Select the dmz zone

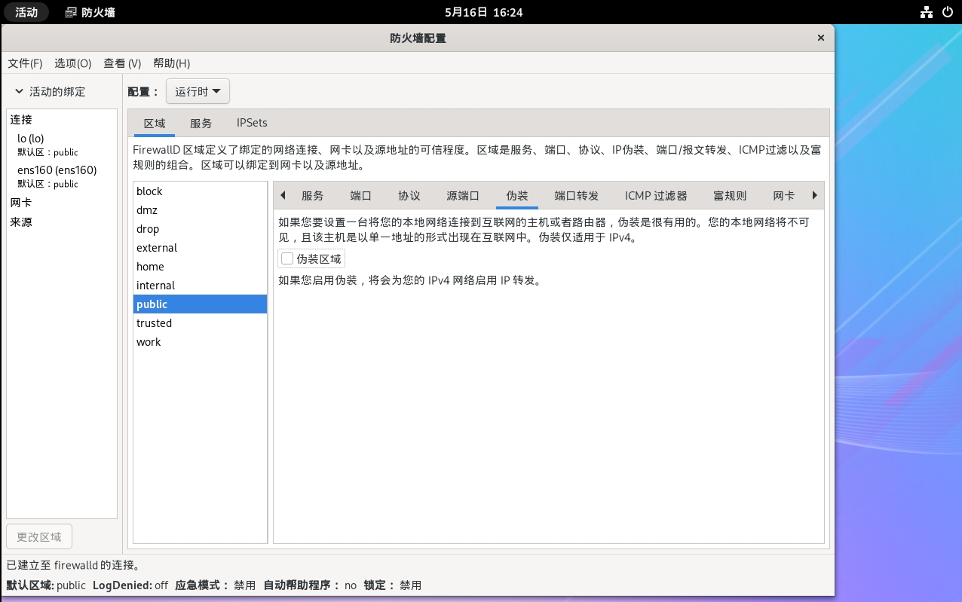pyautogui.click(x=201, y=210)
